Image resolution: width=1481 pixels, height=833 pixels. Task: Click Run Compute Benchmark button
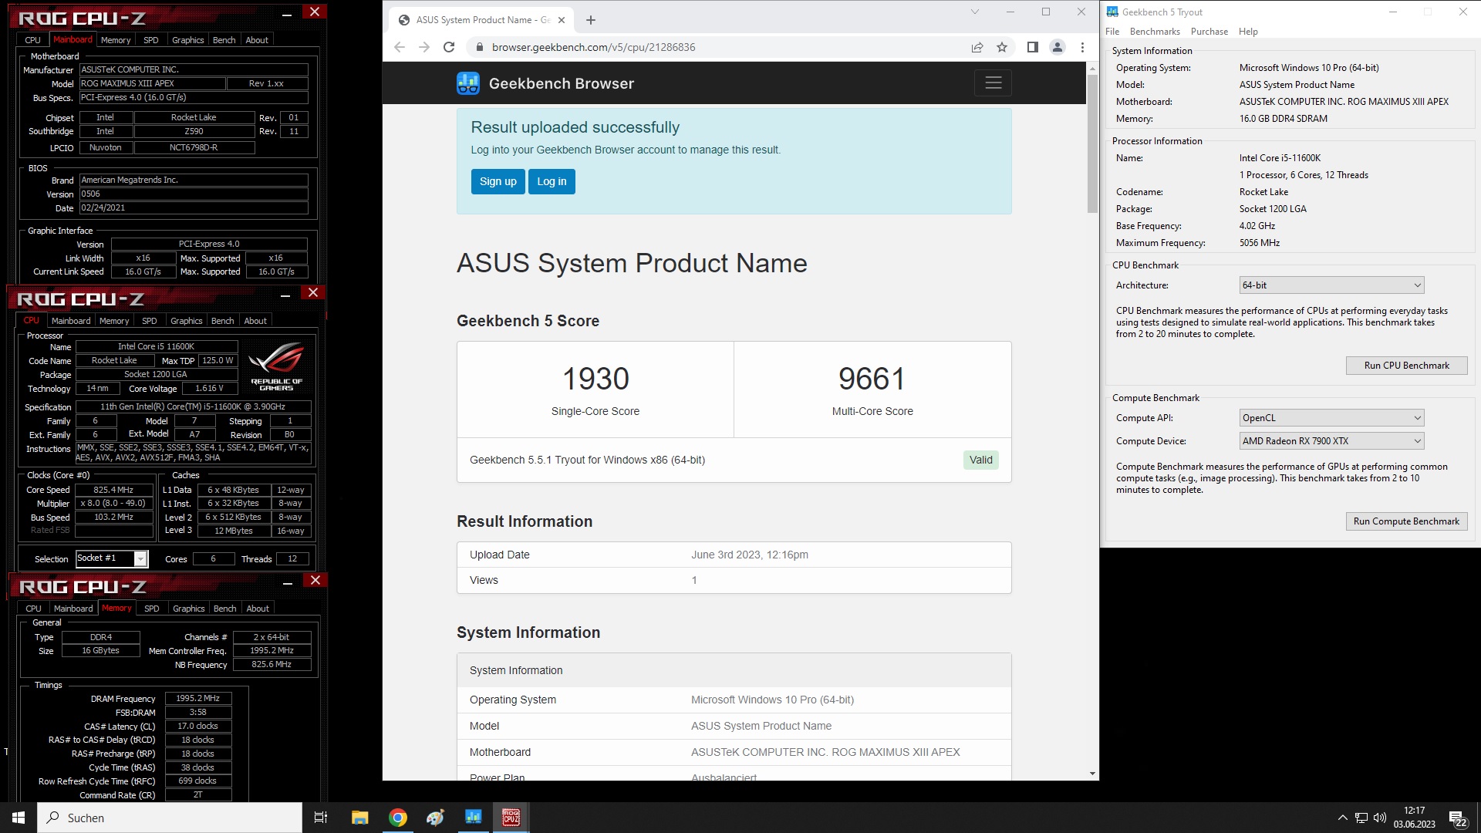tap(1406, 521)
